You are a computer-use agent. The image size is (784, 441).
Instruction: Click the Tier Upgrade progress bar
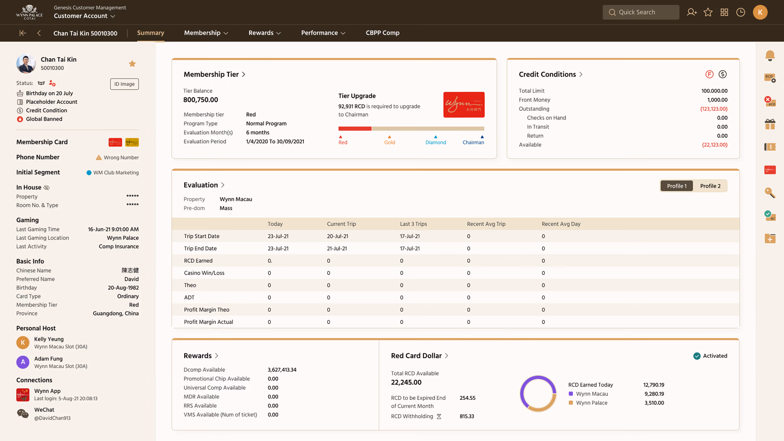411,128
